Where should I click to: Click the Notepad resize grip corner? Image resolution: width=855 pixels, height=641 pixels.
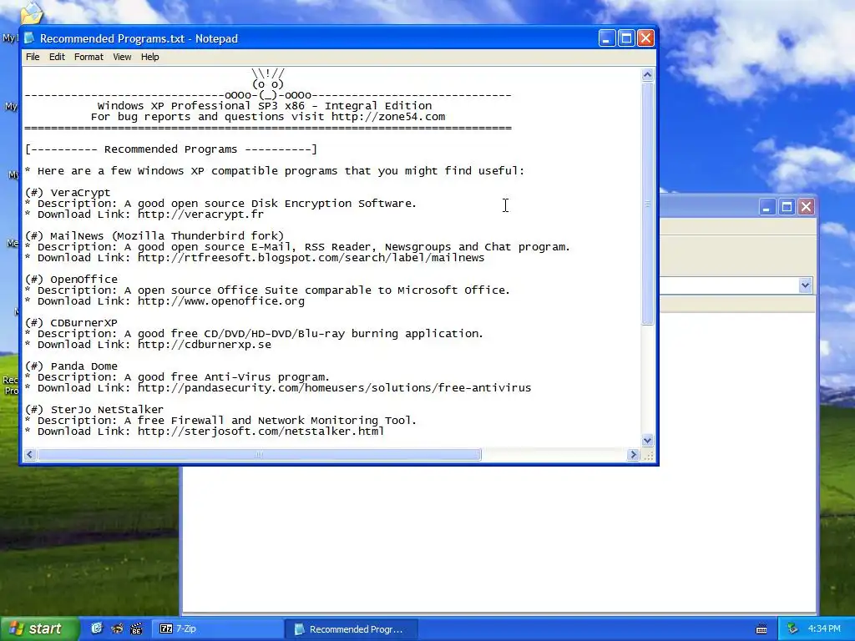tap(648, 455)
